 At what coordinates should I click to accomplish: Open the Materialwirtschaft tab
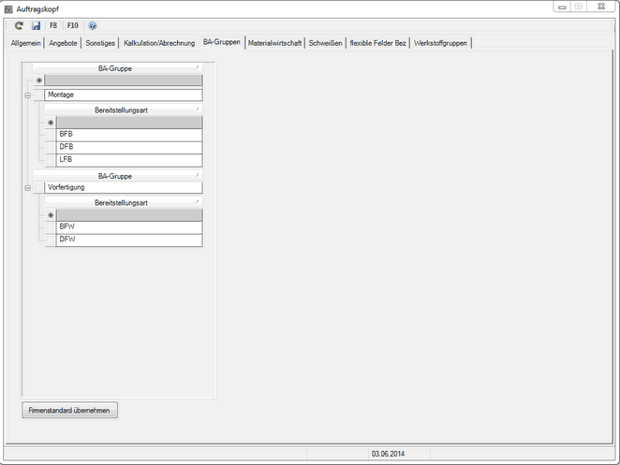tap(274, 43)
